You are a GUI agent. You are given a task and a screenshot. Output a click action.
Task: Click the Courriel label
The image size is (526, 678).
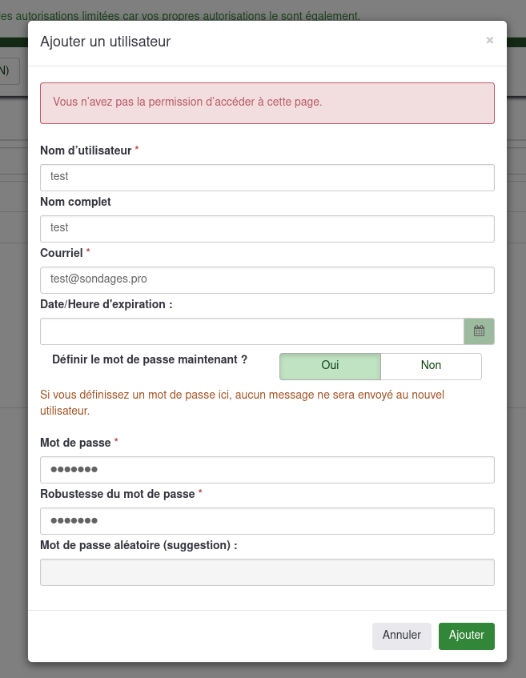point(62,253)
